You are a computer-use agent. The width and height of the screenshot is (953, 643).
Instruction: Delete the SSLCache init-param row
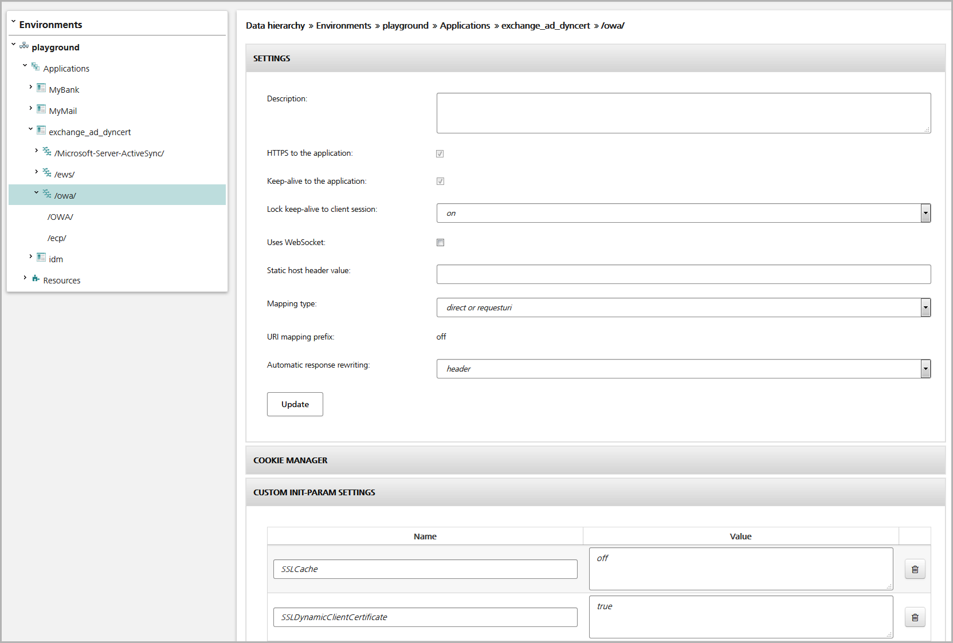tap(915, 569)
